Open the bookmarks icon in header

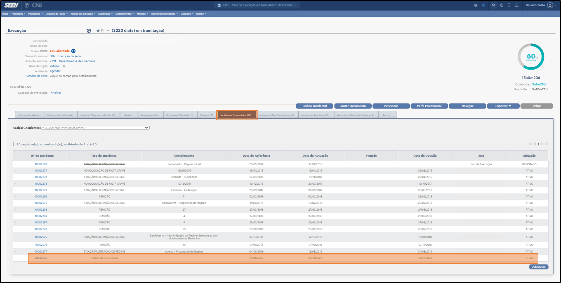point(509,5)
